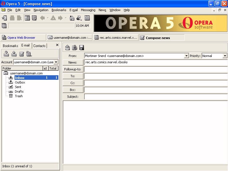This screenshot has width=228, height=171.
Task: Open the News menu
Action: 102,10
